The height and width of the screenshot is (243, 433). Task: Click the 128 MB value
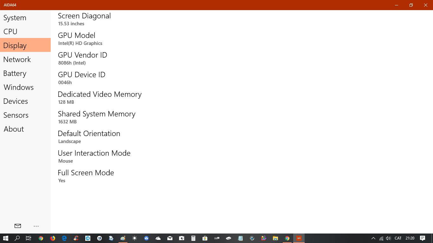[66, 102]
